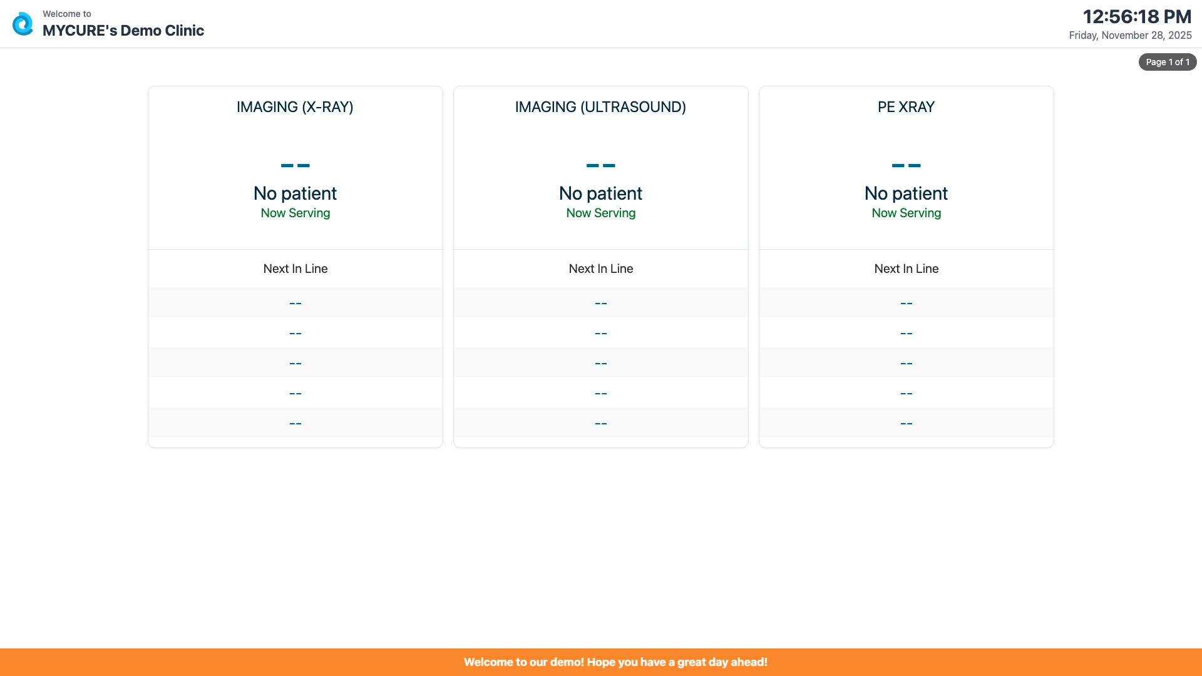Select the PE XRAY queue heading
This screenshot has width=1202, height=676.
pyautogui.click(x=906, y=107)
